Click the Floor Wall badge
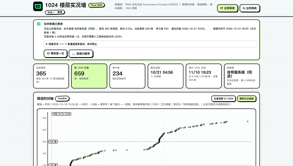This screenshot has height=166, width=293. pyautogui.click(x=96, y=5)
